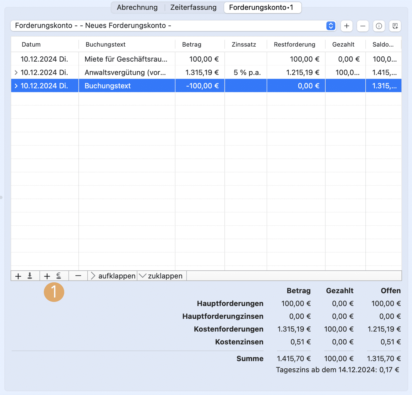
Task: Click the Hauptforderungszinsen summary label
Action: [223, 316]
